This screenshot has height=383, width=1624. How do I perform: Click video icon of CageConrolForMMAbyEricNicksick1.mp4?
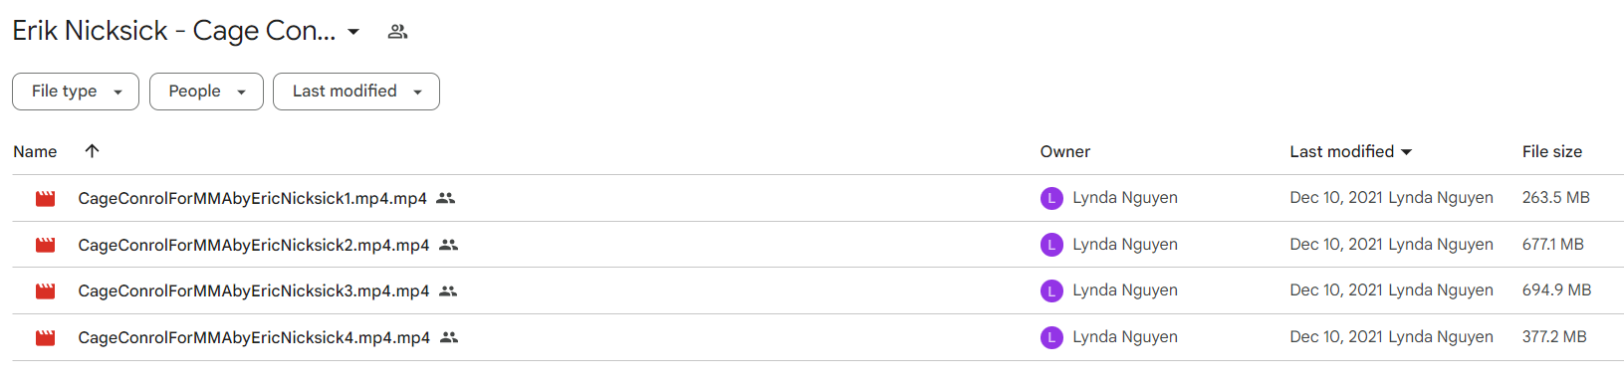(x=45, y=199)
